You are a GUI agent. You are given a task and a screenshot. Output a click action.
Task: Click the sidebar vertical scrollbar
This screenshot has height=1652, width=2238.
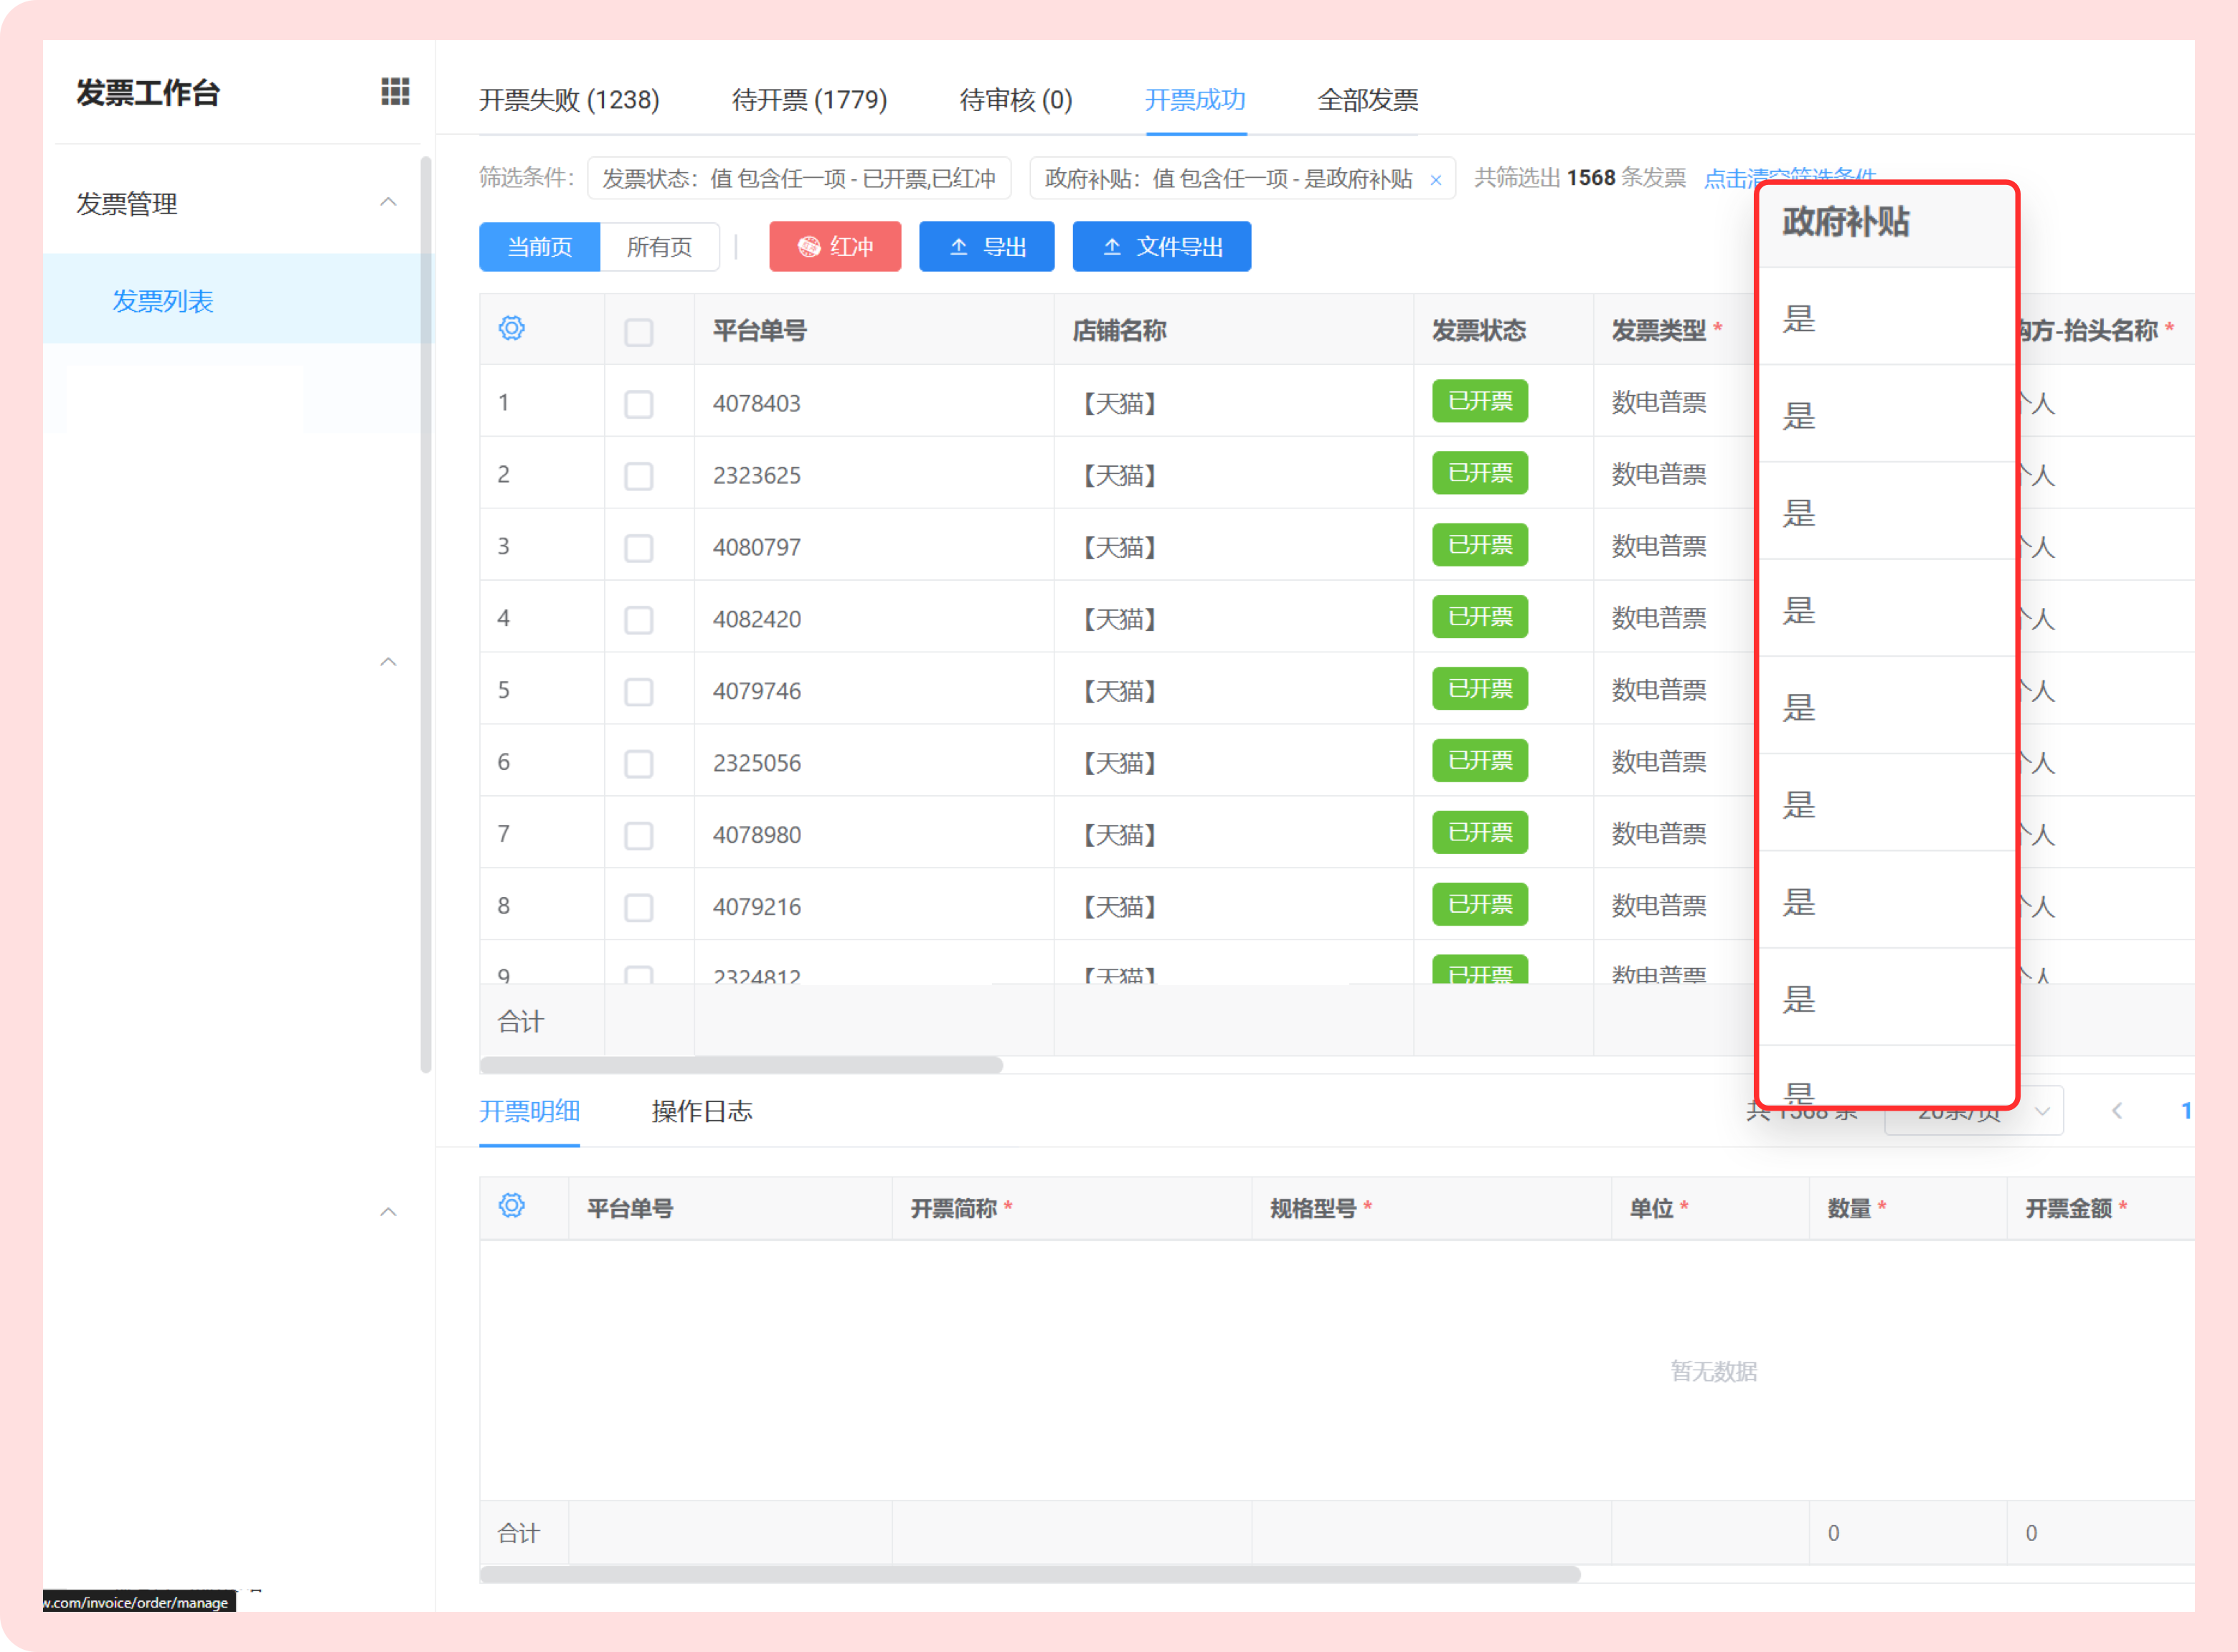(426, 615)
